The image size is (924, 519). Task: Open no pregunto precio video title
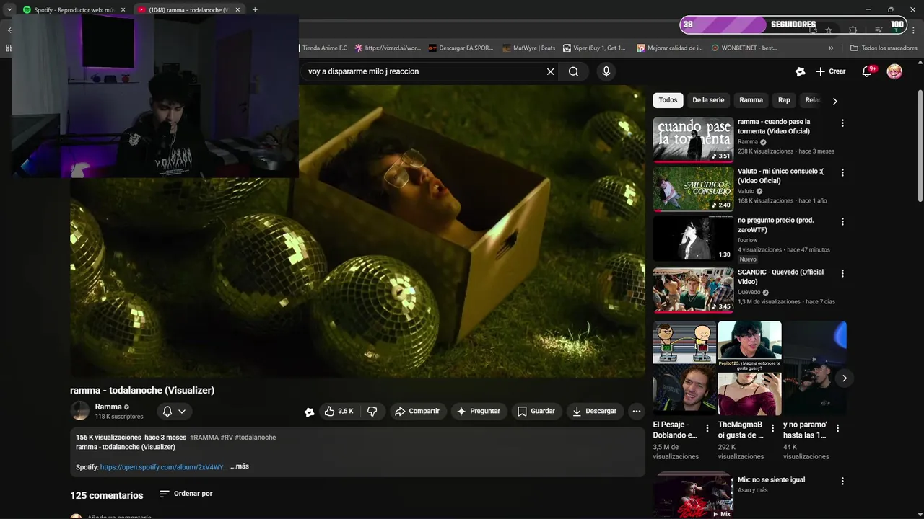pyautogui.click(x=775, y=225)
